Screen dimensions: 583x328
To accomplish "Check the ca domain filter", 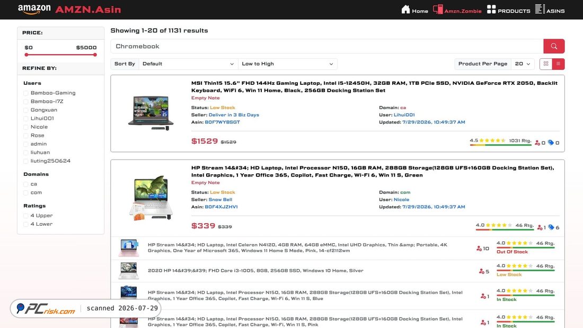I will point(25,184).
